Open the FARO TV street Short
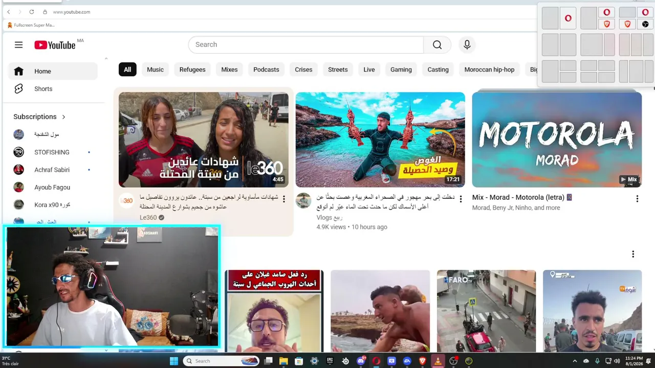Screen dimensions: 655x368 tap(487, 311)
